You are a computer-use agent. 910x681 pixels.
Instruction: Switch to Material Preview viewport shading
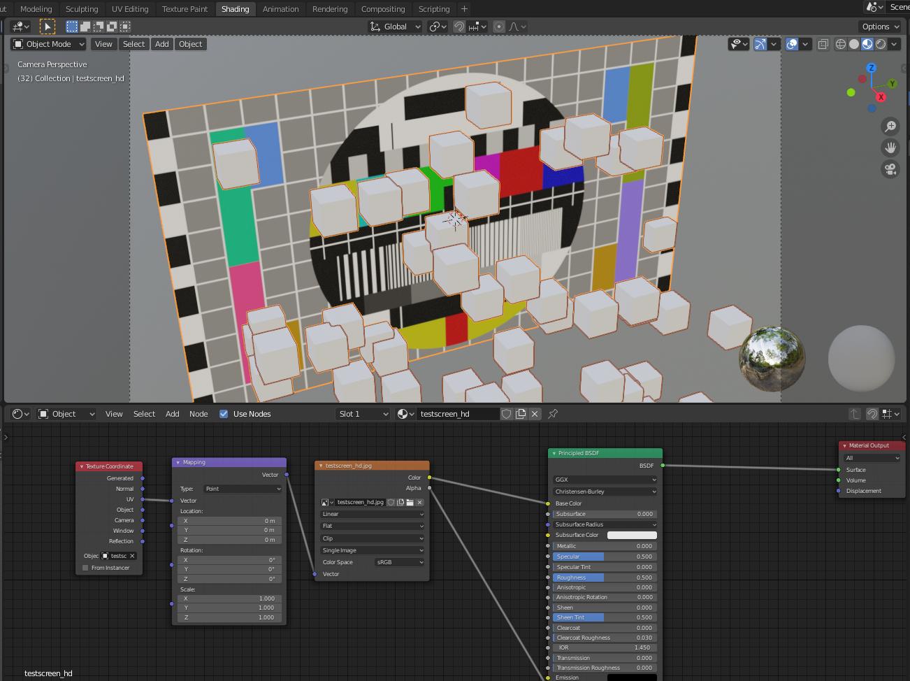pyautogui.click(x=867, y=44)
